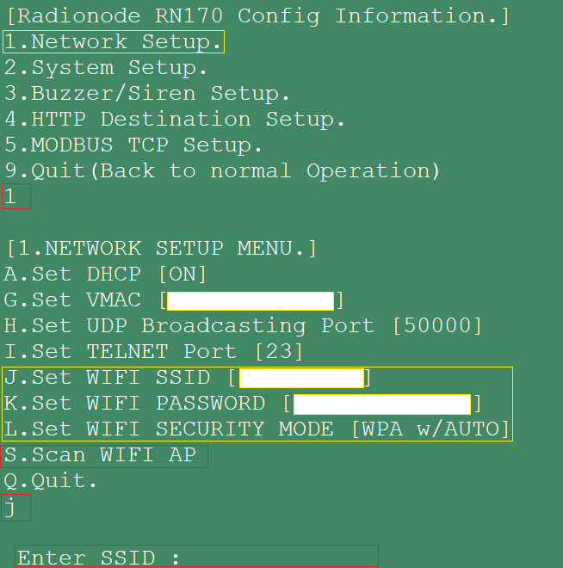Click the blanked WIFI SSID value box
Screen dimensions: 563x568
(301, 378)
